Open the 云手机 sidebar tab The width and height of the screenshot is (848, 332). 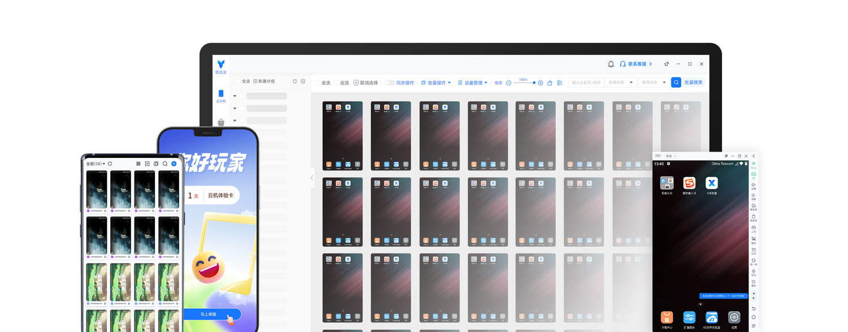point(220,96)
